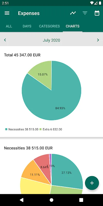Select the Extra 6 832.00 legend entry
Viewport: 103px width, 206px height.
(51, 129)
